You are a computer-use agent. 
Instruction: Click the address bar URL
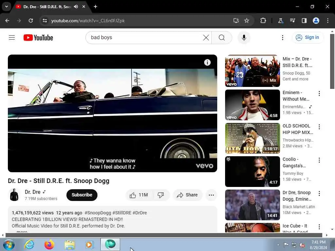pos(88,21)
